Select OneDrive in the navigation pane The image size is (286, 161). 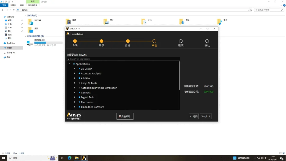[x=11, y=43]
